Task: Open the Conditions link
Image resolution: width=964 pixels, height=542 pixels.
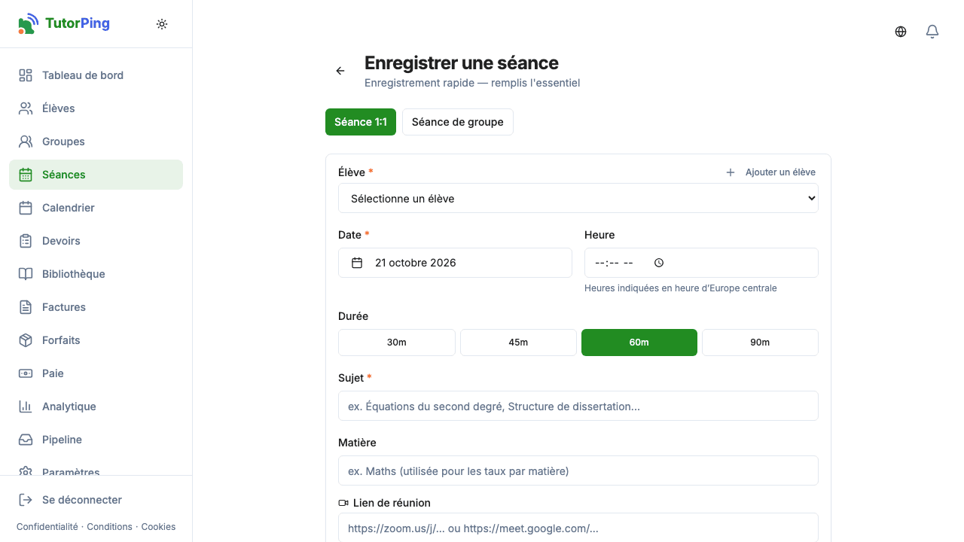Action: point(109,527)
